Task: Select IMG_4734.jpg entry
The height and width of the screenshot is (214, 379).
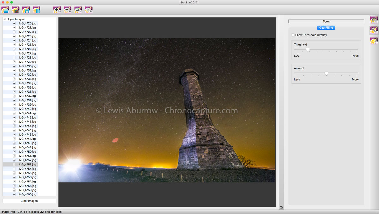Action: pos(27,83)
